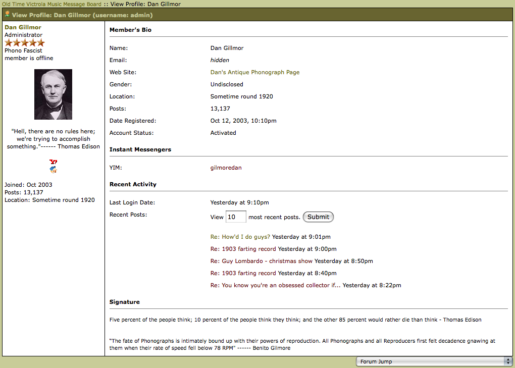Click the Submit button
Viewport: 515px width, 368px height.
click(x=318, y=217)
